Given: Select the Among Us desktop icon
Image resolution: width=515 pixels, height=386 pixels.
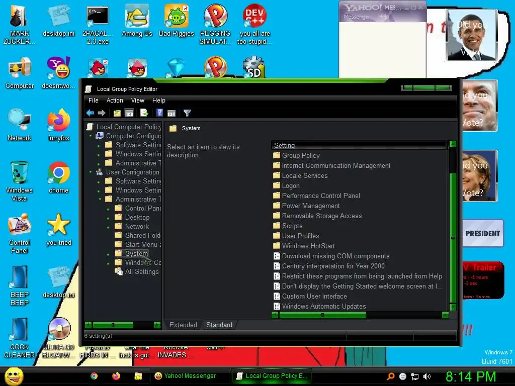Looking at the screenshot, I should click(137, 22).
